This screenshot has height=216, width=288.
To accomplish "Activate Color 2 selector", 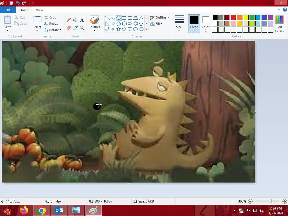I will point(206,24).
